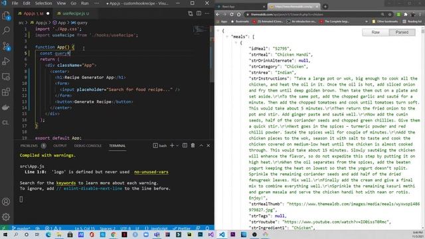
Task: Open the Remote Explorer view
Action: (6, 77)
